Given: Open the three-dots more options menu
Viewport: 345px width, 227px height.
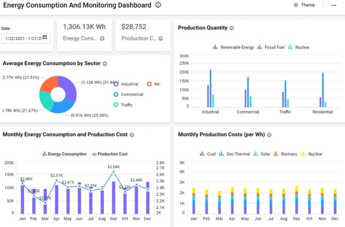Looking at the screenshot, I should (333, 5).
